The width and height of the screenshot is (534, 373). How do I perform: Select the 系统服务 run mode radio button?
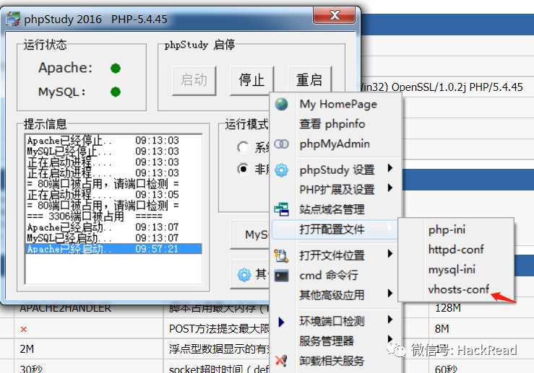pyautogui.click(x=243, y=147)
